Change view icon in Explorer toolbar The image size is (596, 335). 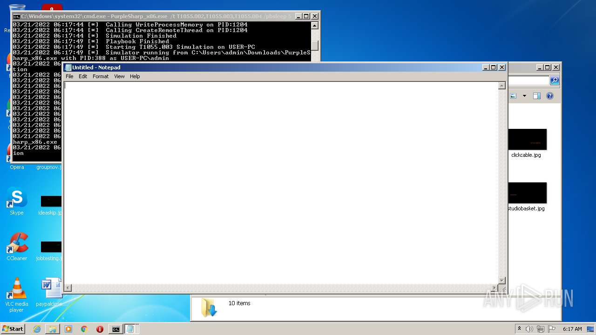click(513, 96)
